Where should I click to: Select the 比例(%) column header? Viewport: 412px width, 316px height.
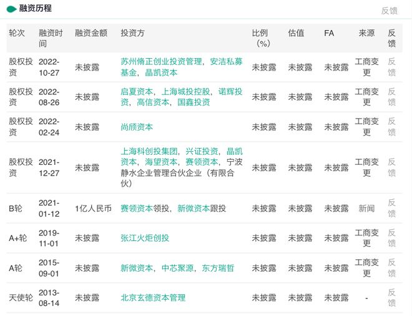pos(262,38)
